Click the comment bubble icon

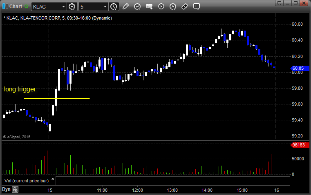197,7
